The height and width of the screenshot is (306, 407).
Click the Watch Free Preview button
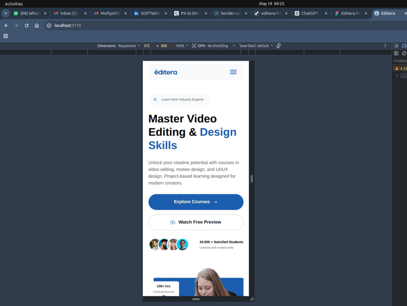[196, 222]
